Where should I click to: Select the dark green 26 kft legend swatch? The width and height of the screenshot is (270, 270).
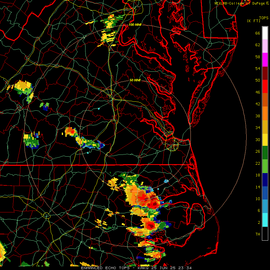(x=265, y=153)
